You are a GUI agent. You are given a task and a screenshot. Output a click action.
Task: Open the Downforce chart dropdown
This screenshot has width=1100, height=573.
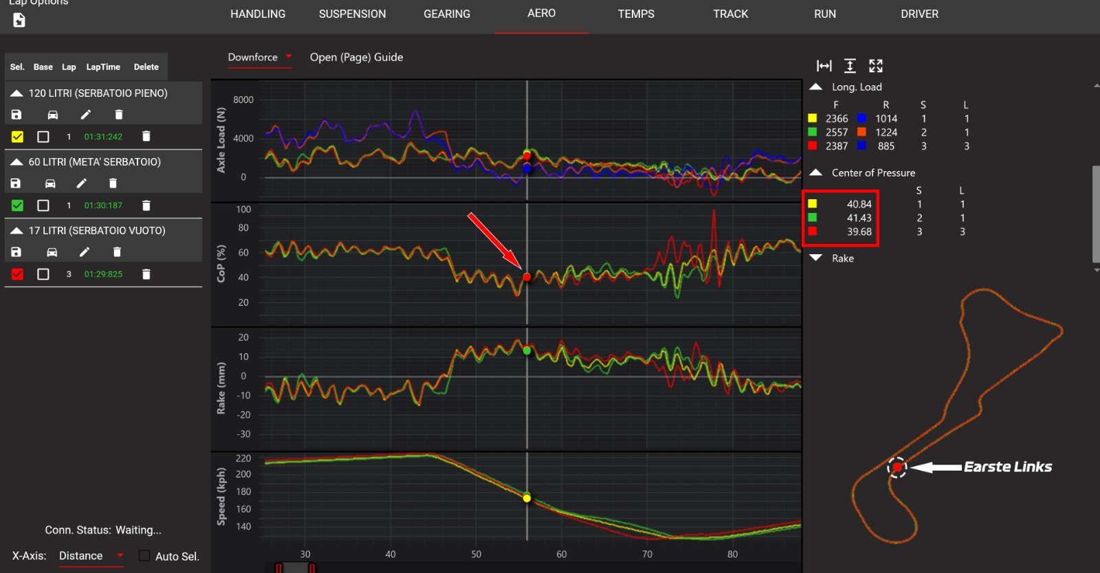261,57
